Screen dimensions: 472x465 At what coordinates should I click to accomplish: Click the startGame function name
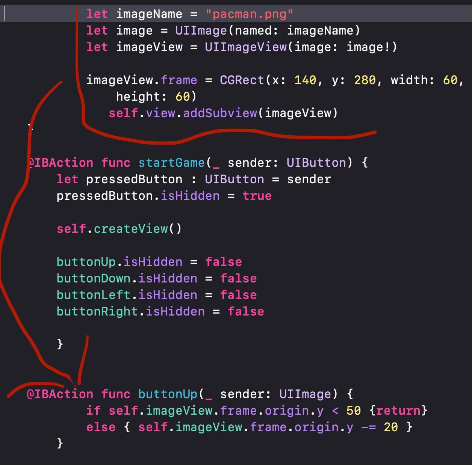click(x=171, y=163)
